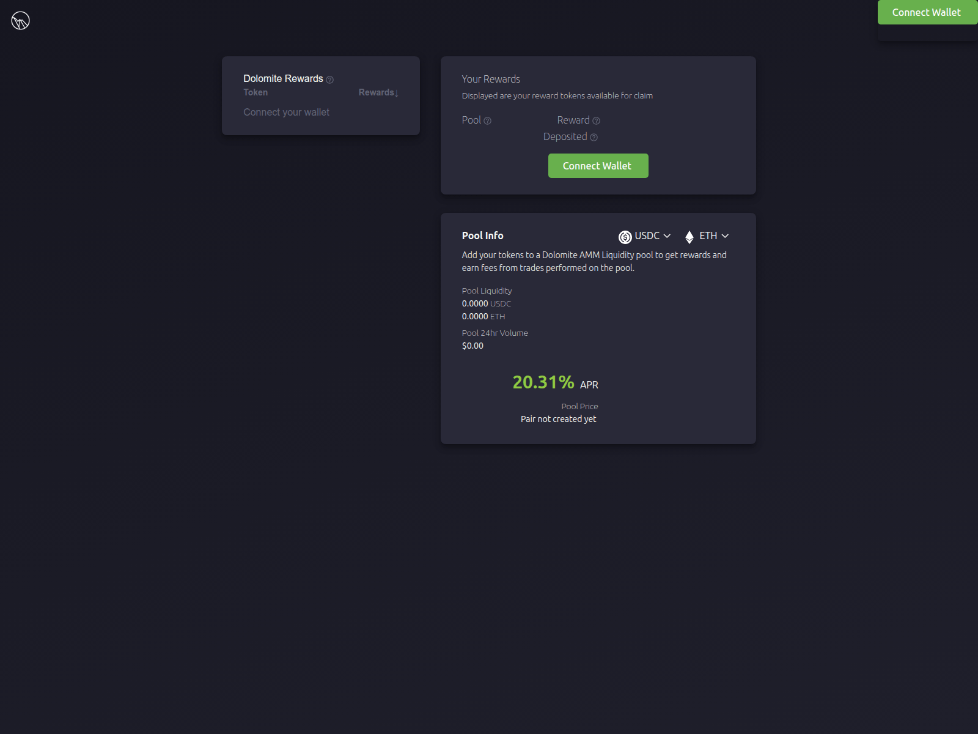
Task: Click 'Displayed are your reward tokens' text
Action: (557, 95)
